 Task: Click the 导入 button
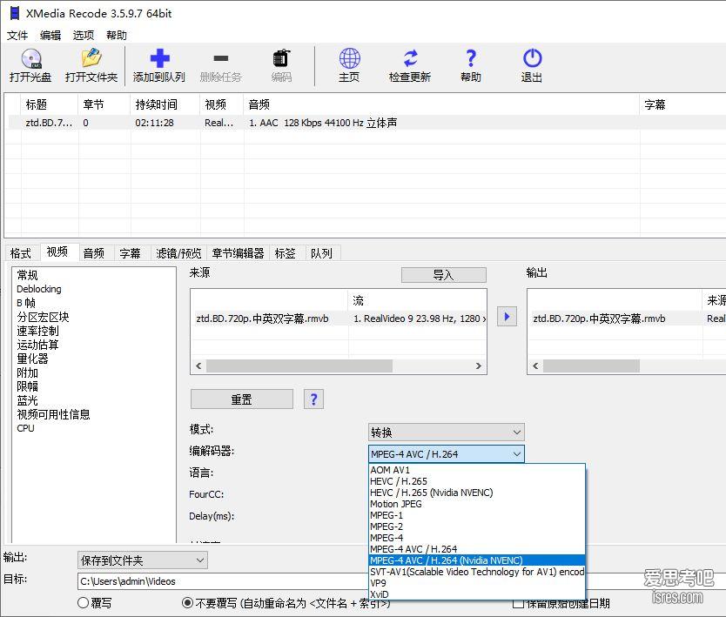444,275
